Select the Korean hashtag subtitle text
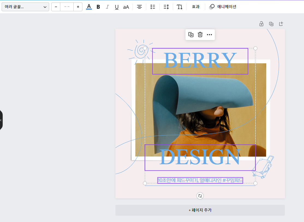The image size is (304, 222). pyautogui.click(x=200, y=180)
